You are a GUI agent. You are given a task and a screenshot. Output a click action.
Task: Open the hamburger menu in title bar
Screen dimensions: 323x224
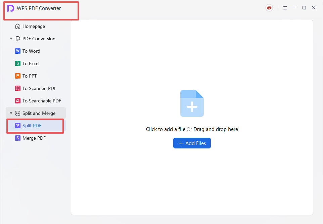point(285,8)
